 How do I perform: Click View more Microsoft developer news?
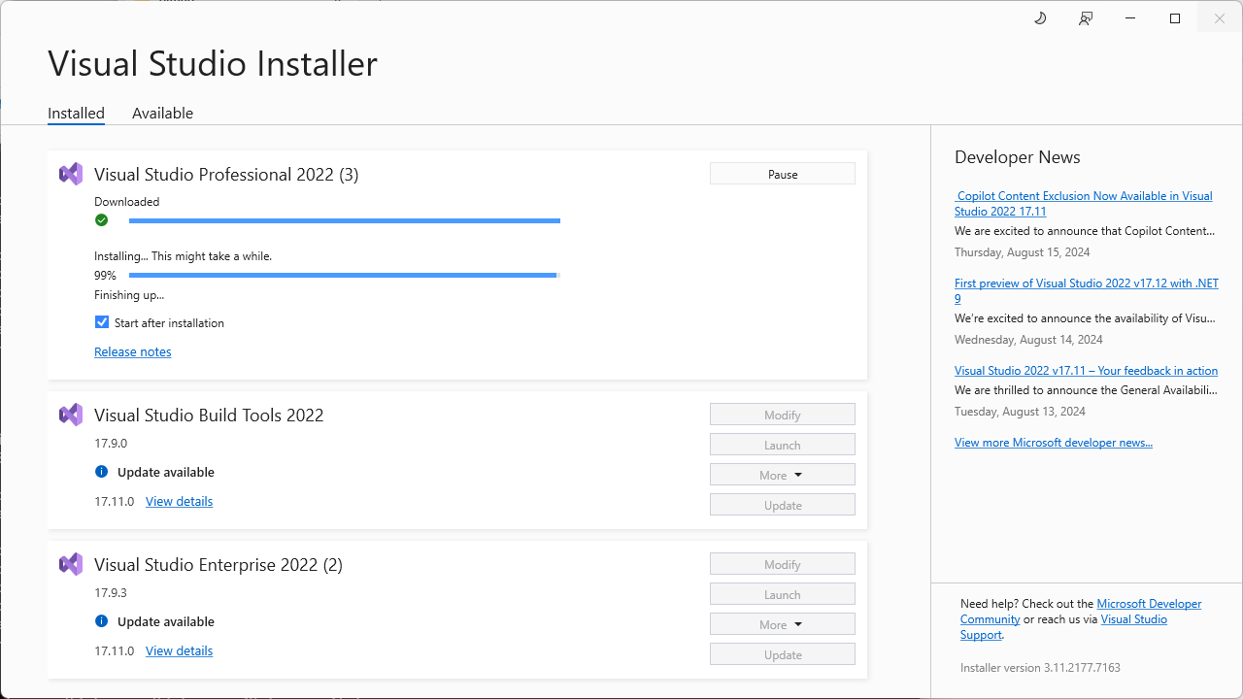pos(1054,442)
